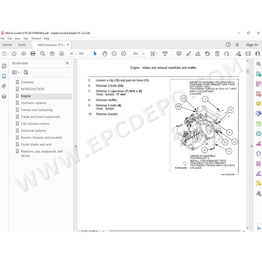Click the vertical scrollbar thumb
Image resolution: width=262 pixels, height=262 pixels.
(248, 71)
